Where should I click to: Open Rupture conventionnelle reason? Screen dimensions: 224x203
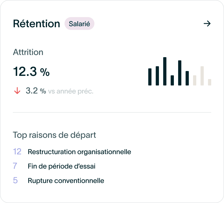pyautogui.click(x=66, y=181)
